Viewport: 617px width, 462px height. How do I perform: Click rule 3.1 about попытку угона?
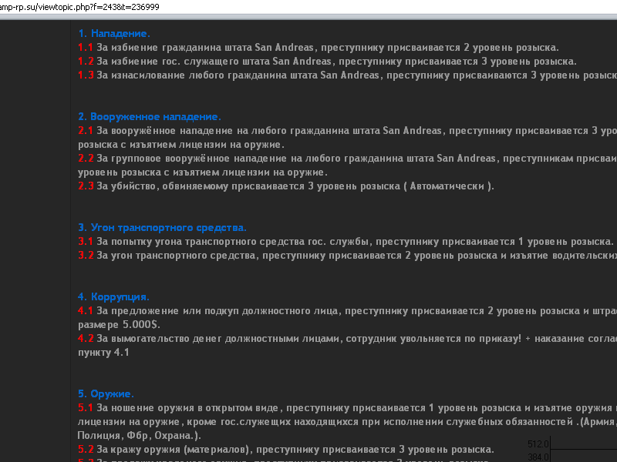[x=346, y=241]
